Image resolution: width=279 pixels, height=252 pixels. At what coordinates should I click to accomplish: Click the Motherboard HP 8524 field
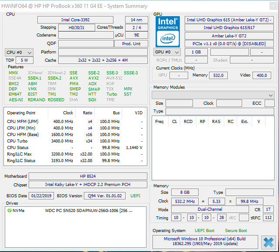(88, 176)
